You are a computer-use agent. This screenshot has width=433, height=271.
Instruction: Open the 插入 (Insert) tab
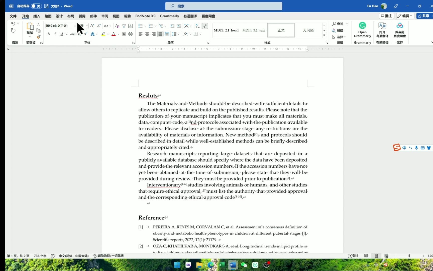[37, 16]
